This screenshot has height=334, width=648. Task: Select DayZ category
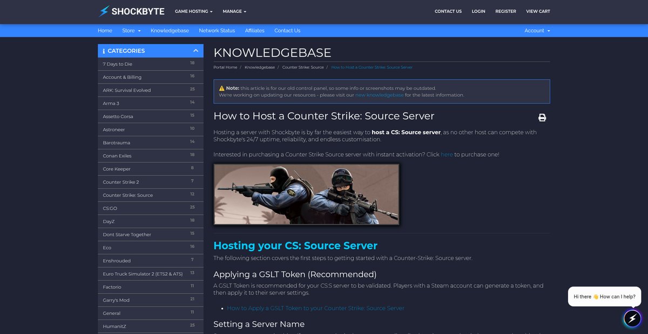coord(151,221)
